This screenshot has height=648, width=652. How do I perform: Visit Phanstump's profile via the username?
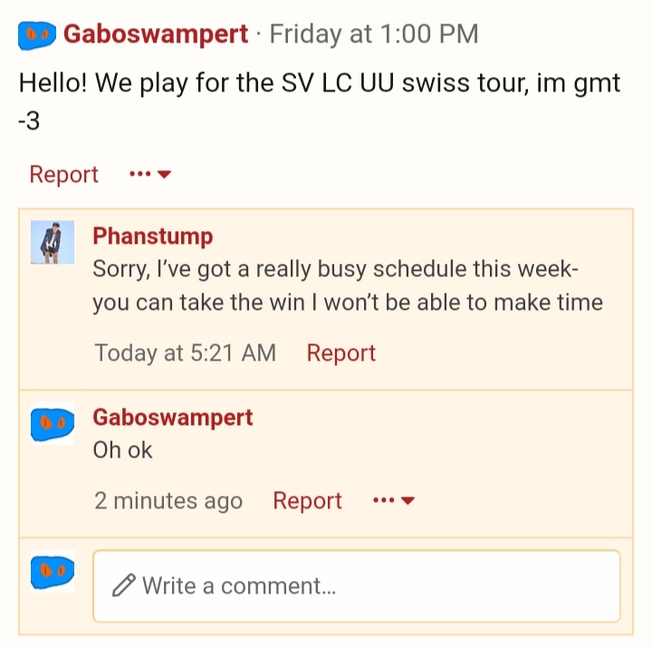point(153,236)
